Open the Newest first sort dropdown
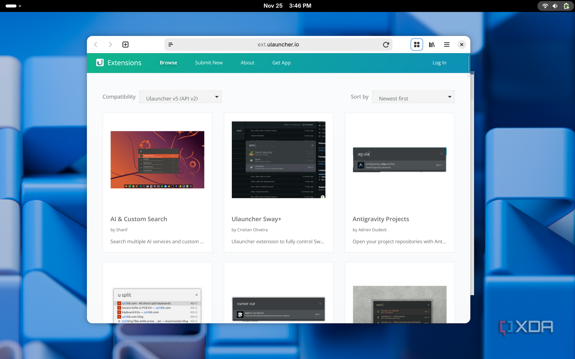Viewport: 575px width, 359px height. click(x=413, y=97)
